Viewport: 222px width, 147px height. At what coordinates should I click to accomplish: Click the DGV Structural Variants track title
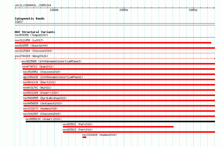(35, 32)
